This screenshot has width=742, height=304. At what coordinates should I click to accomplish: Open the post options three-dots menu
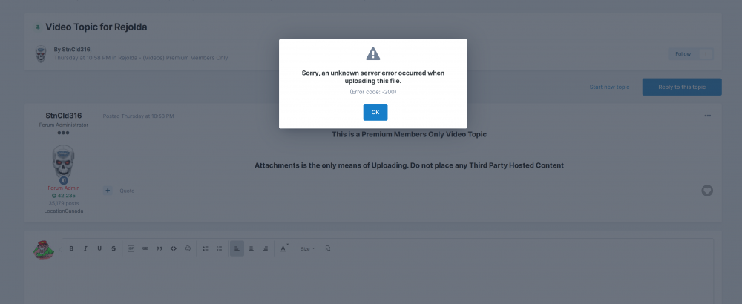pyautogui.click(x=707, y=116)
